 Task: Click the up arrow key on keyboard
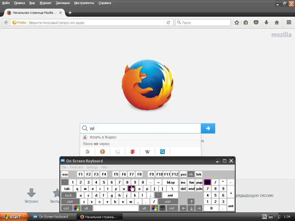191,202
